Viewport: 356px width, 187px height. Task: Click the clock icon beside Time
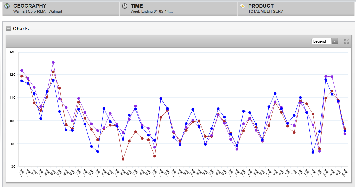[x=125, y=6]
